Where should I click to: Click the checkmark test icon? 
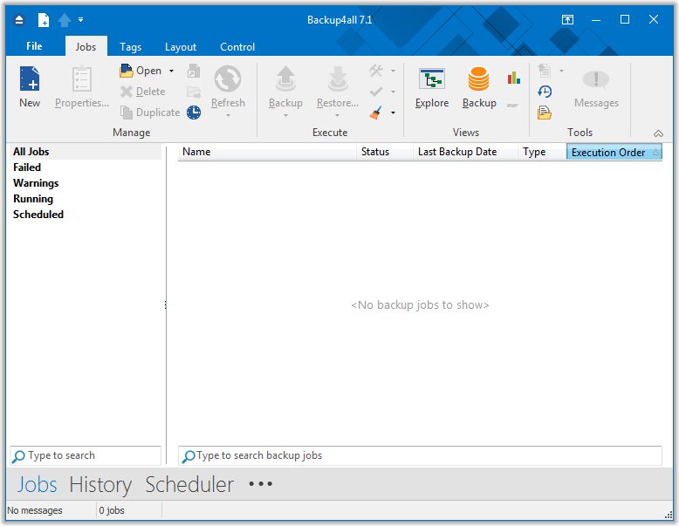pyautogui.click(x=376, y=92)
